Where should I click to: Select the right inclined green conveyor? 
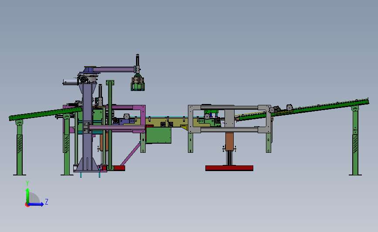(303, 110)
